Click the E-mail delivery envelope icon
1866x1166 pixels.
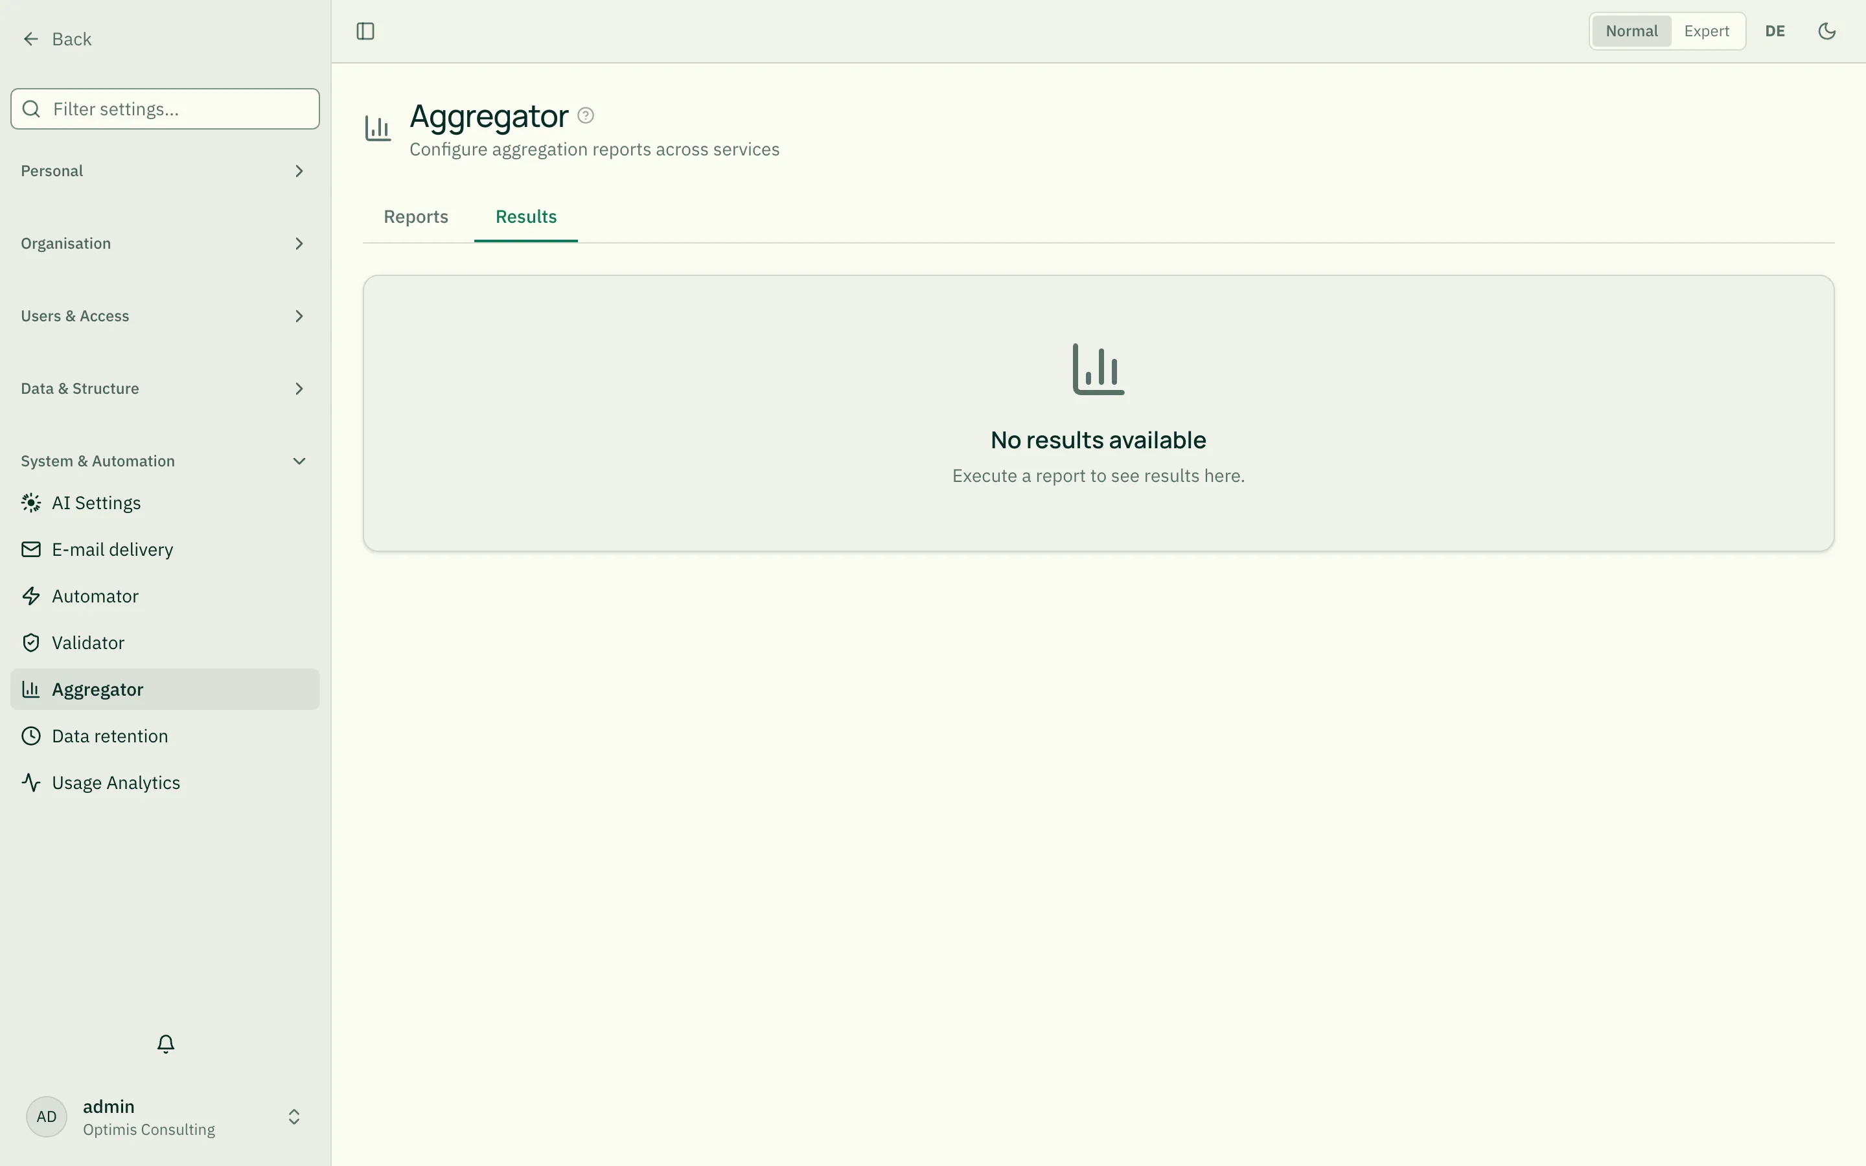tap(31, 550)
